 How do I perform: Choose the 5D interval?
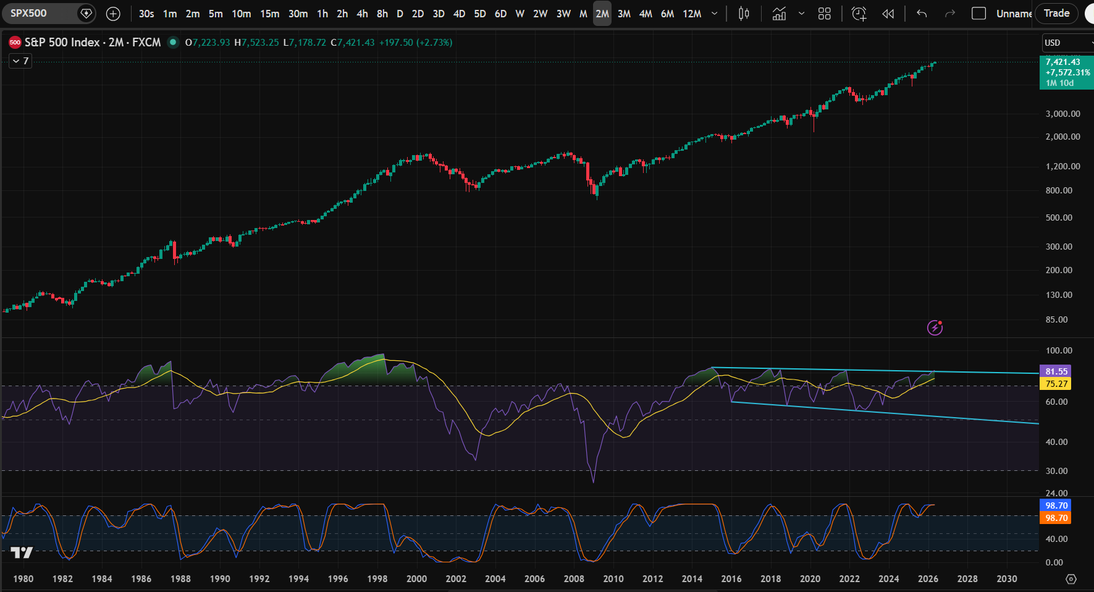tap(480, 14)
